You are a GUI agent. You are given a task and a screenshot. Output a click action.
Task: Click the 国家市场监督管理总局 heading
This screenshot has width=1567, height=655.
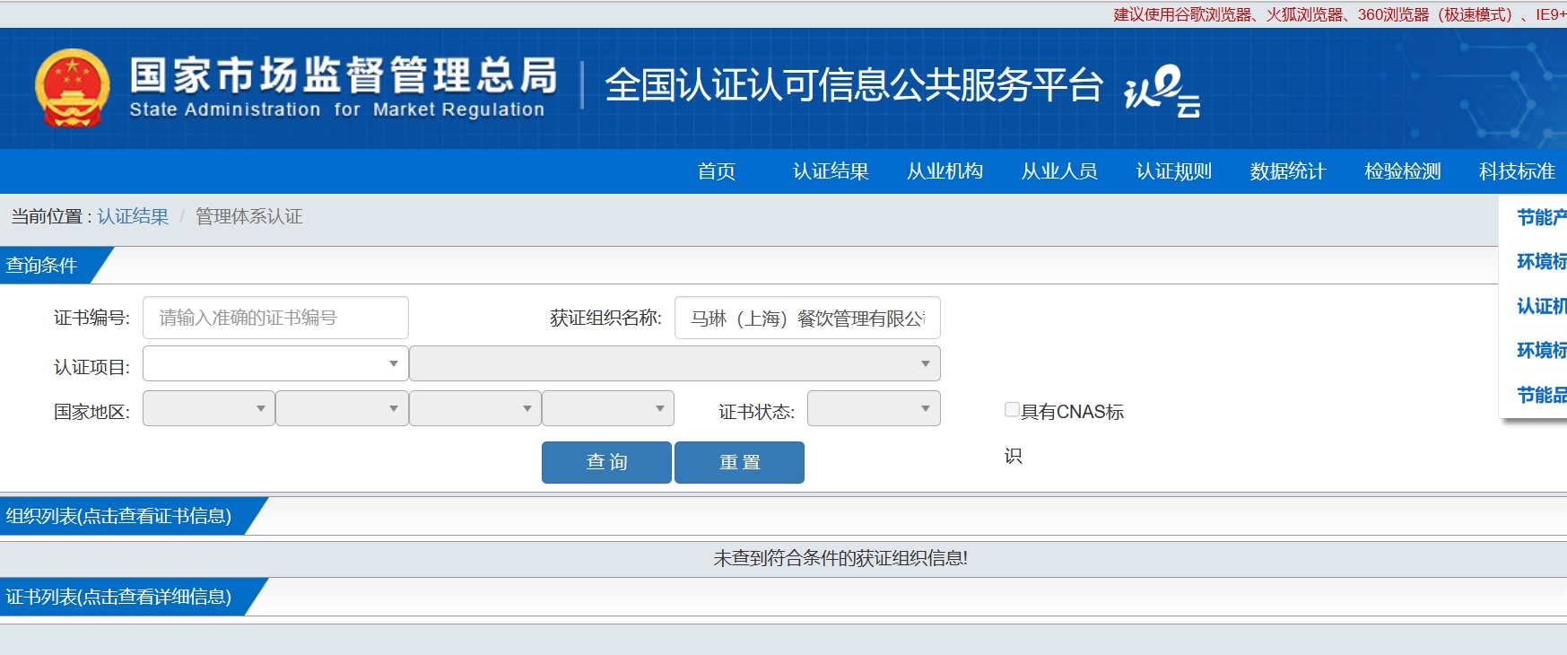point(344,75)
